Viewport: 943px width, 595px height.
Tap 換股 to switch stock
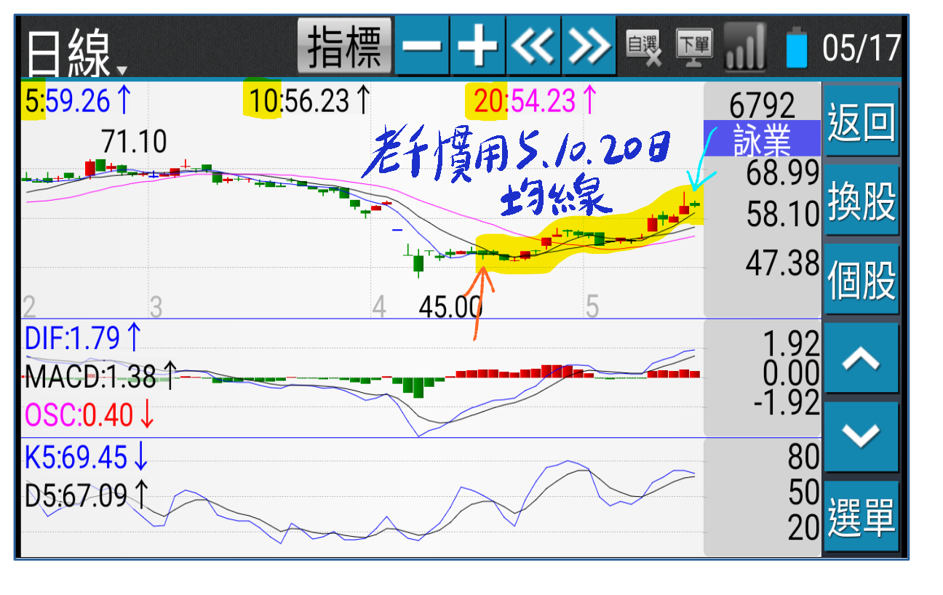861,201
